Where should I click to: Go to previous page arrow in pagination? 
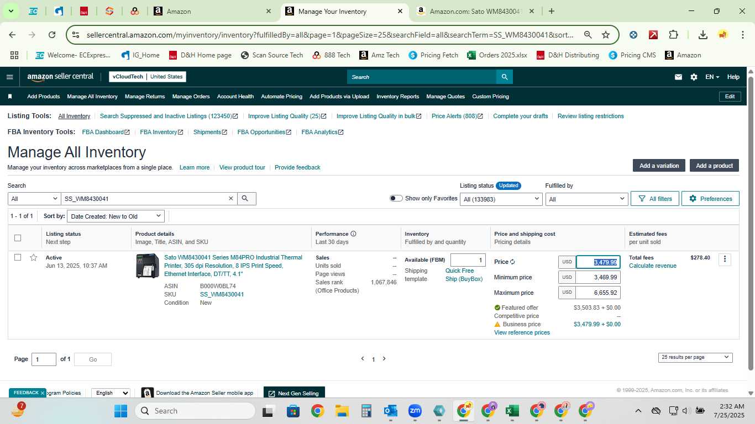[x=363, y=359]
